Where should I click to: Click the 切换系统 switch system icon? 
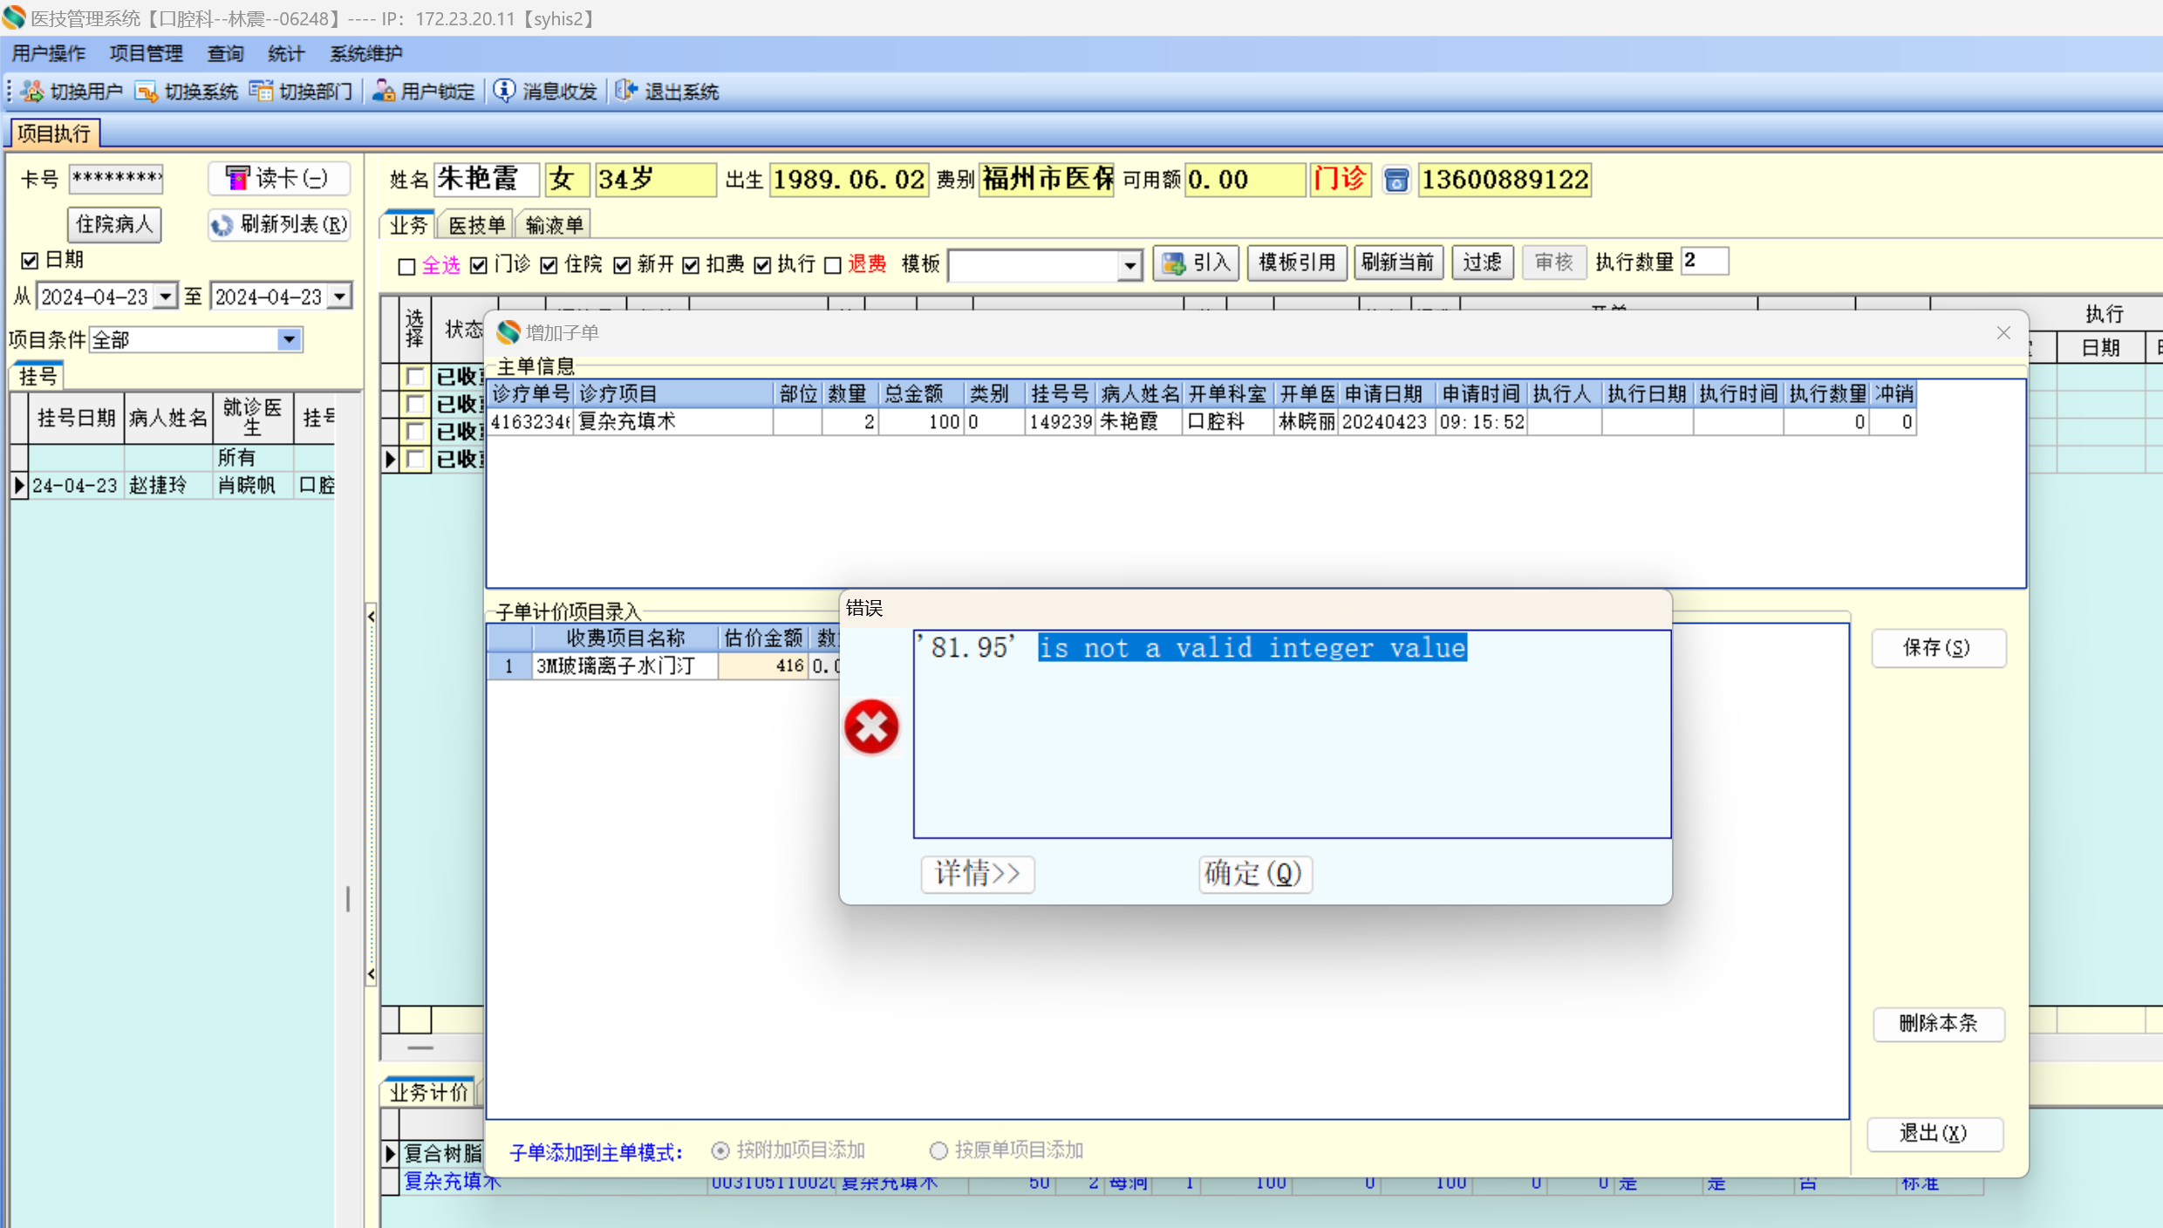146,91
